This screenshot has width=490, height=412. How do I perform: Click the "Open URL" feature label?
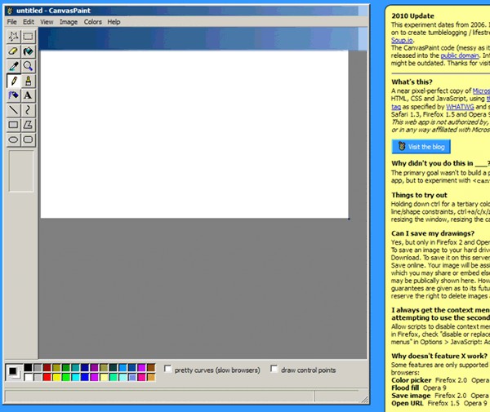408,403
